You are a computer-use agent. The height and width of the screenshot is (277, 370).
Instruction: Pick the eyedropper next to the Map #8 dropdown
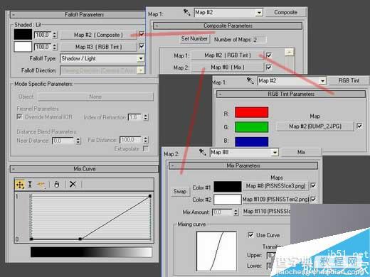point(202,152)
